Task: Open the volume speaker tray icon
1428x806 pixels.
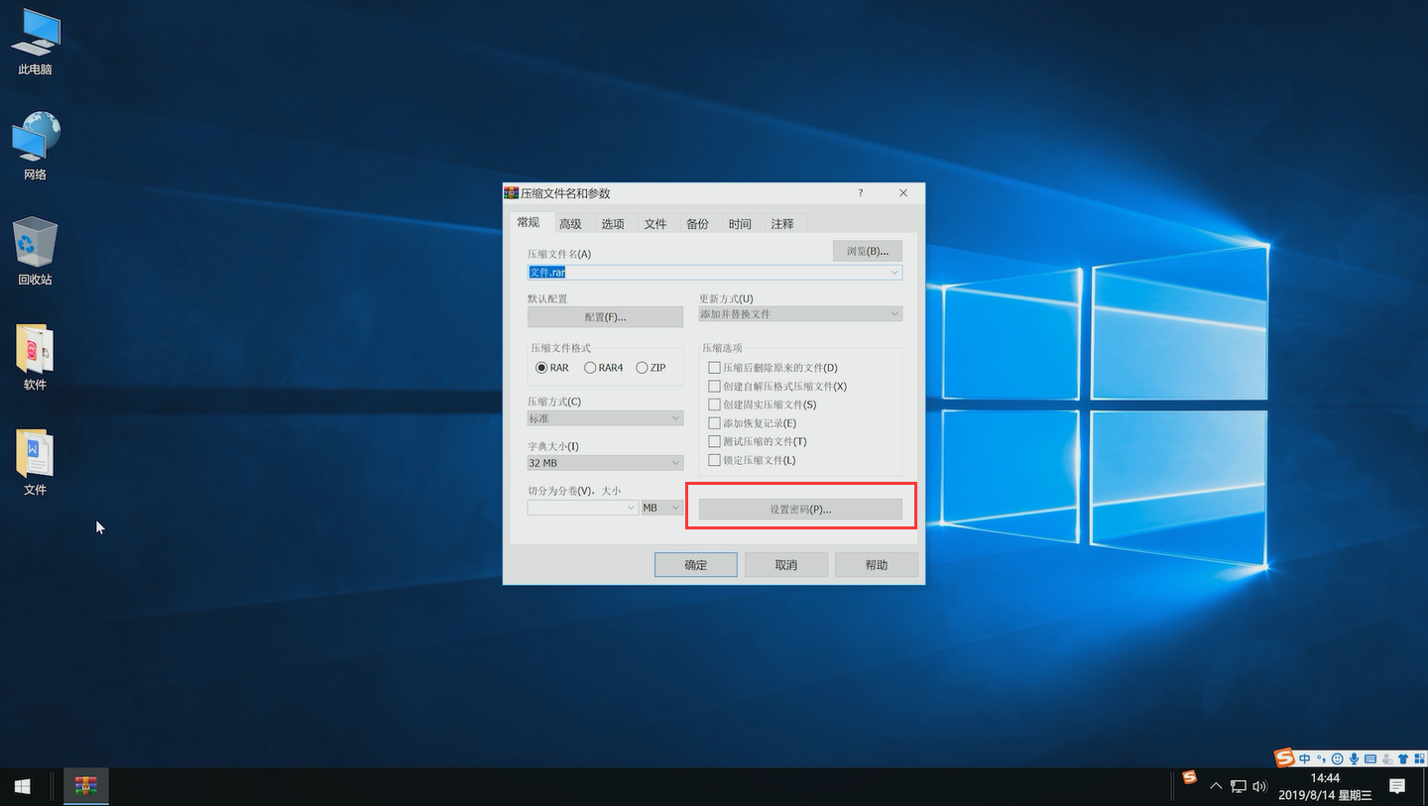Action: coord(1259,786)
